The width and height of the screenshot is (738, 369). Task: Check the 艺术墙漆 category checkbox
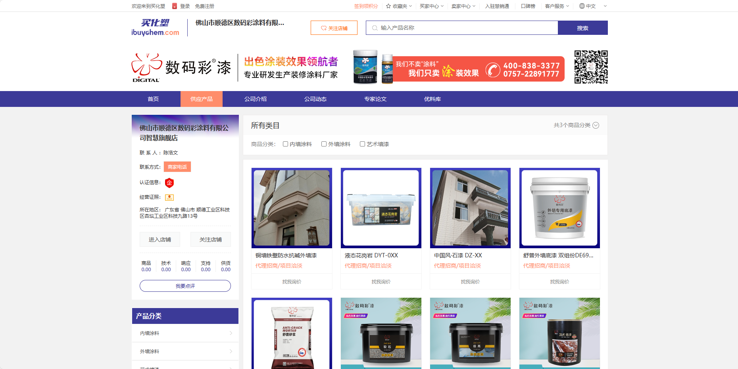362,144
